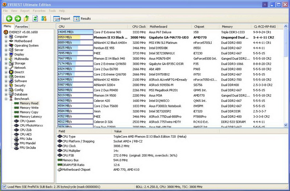Select the 14045 MB/s Core i7 Extreme bar
Image resolution: width=290 pixels, height=191 pixels.
75,32
